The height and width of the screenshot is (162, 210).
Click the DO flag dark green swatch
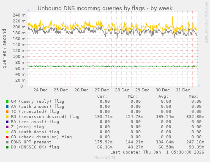(7, 147)
